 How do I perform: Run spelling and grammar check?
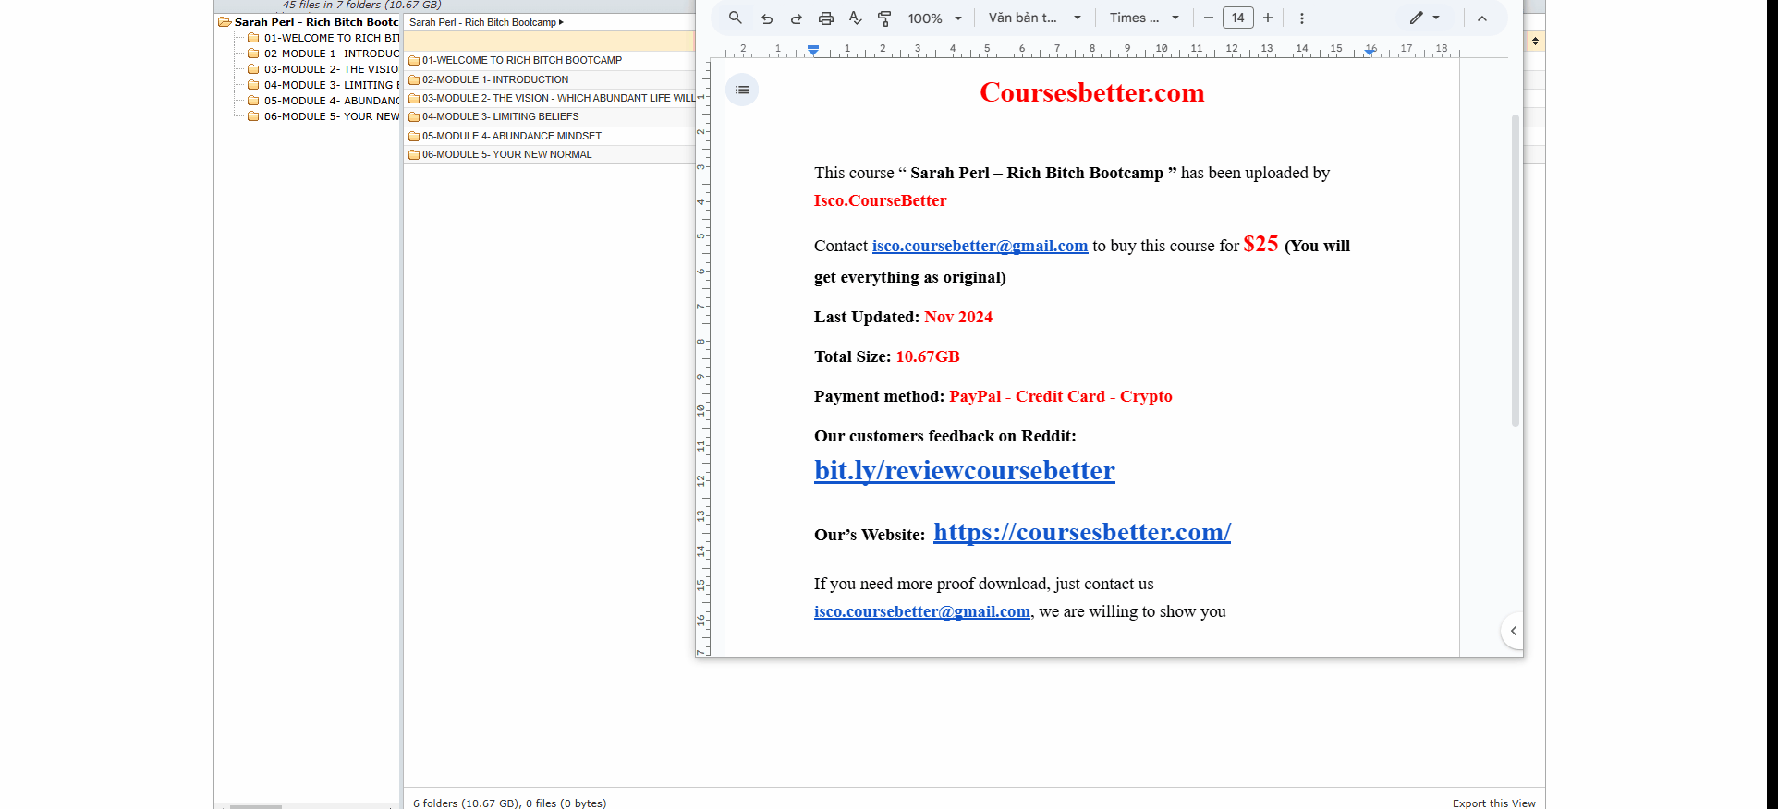[856, 18]
